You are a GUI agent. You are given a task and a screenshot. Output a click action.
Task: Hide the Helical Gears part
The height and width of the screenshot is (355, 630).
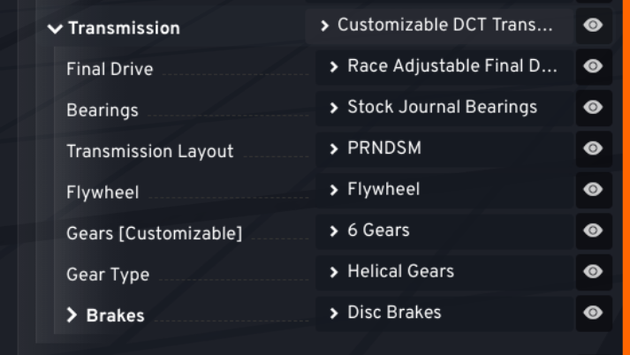coord(594,272)
